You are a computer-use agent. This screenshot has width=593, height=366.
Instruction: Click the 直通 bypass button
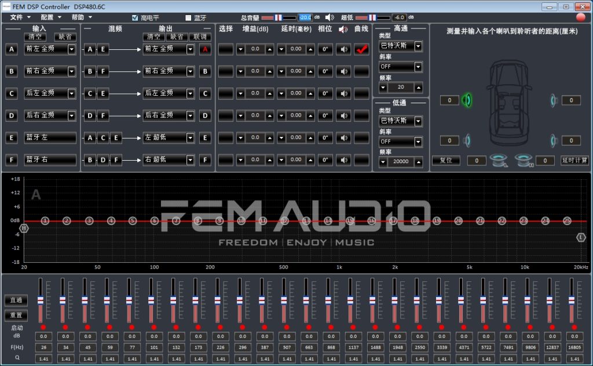pos(16,300)
